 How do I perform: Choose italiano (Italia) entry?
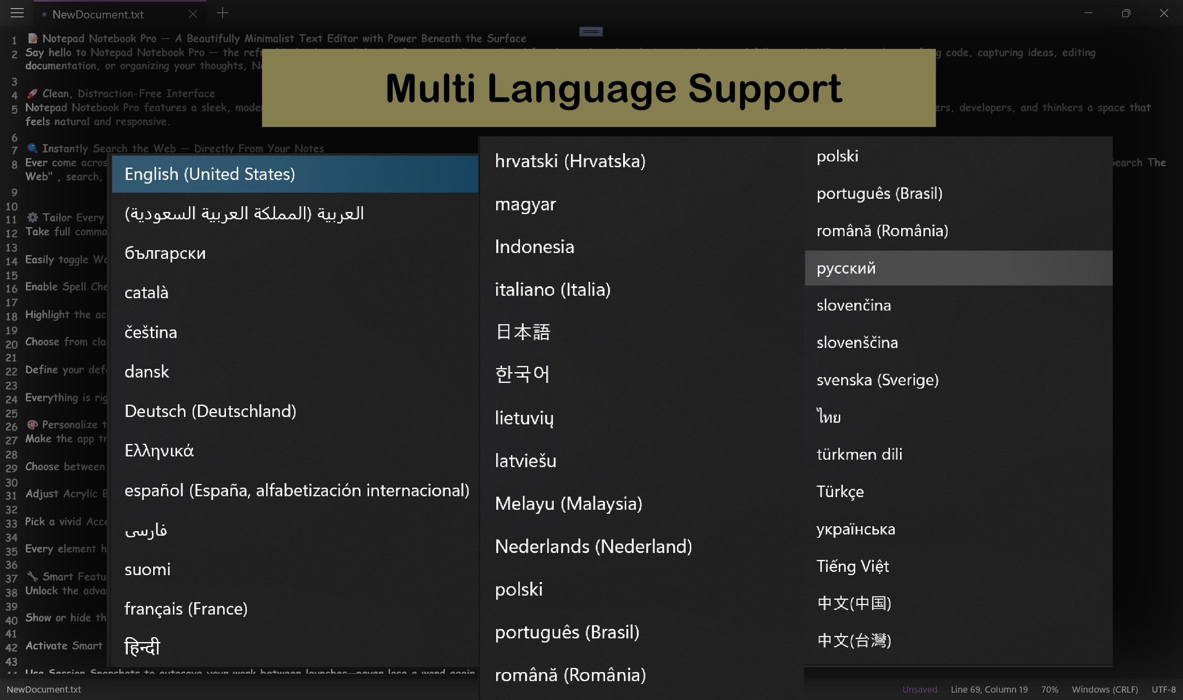pyautogui.click(x=552, y=289)
